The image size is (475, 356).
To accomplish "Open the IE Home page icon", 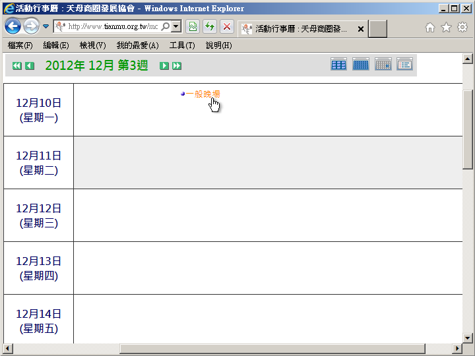I will (x=430, y=28).
